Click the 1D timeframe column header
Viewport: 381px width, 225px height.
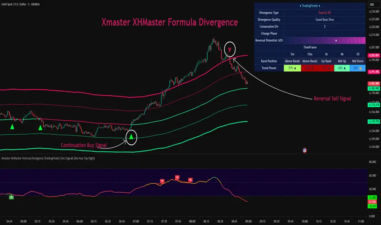click(x=358, y=54)
